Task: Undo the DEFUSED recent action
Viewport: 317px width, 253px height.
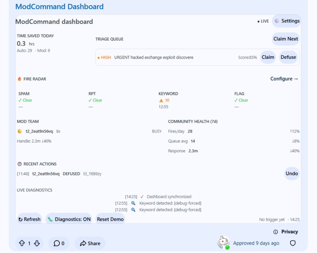Action: (x=291, y=174)
